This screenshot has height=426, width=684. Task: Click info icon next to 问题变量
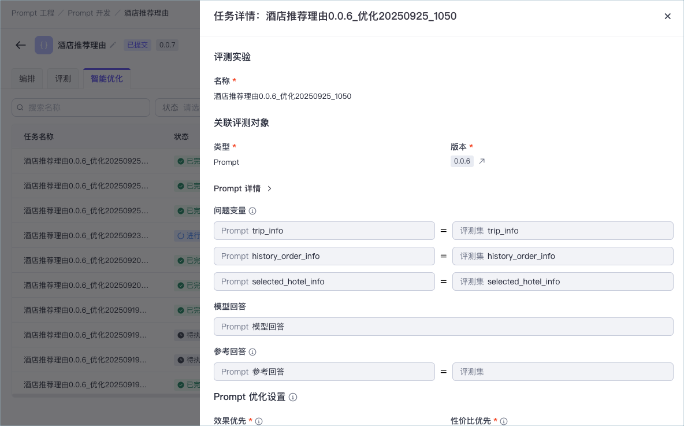[252, 211]
